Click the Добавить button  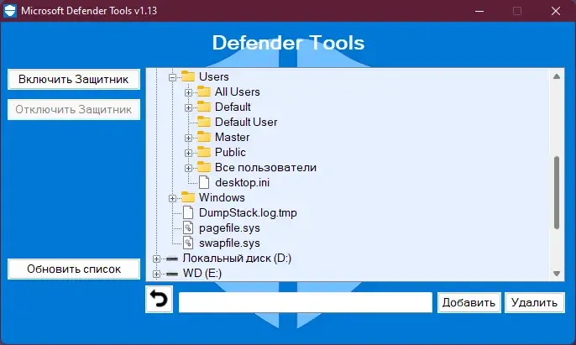[x=469, y=302]
